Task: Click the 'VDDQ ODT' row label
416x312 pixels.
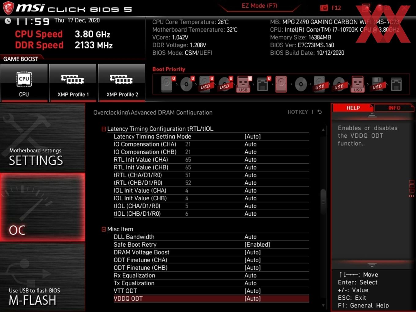Action: tap(128, 299)
